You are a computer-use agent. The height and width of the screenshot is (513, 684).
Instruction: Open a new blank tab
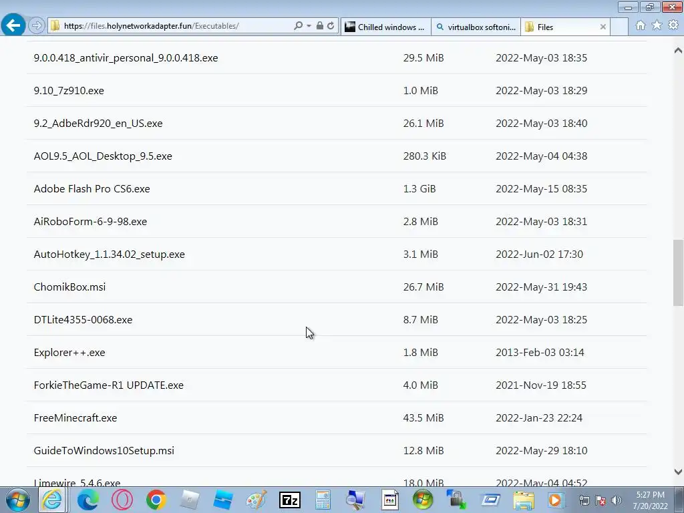[619, 27]
